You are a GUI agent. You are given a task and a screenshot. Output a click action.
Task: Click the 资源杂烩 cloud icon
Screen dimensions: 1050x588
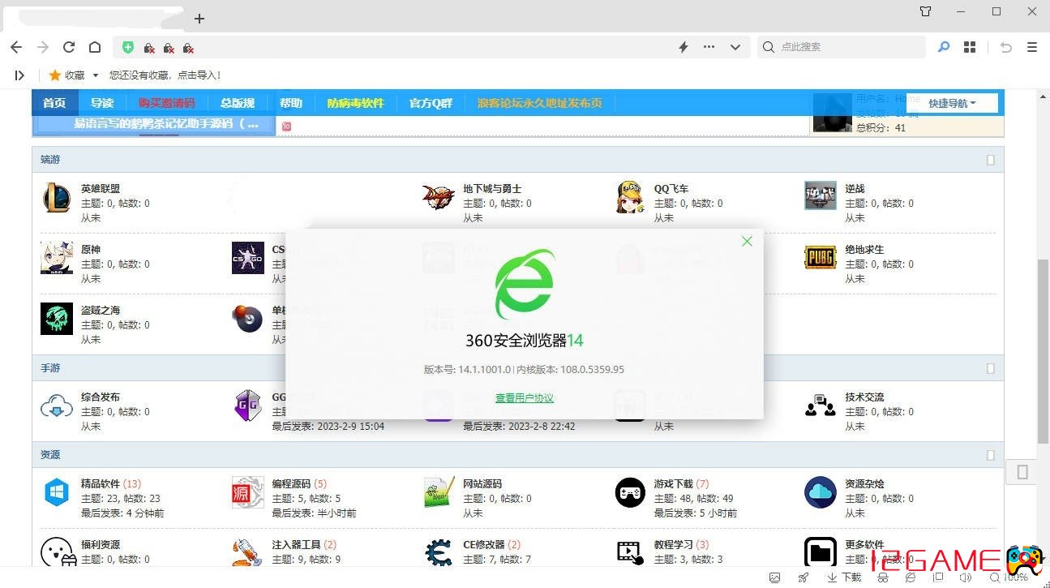821,492
